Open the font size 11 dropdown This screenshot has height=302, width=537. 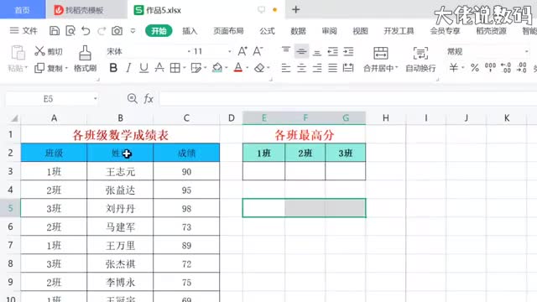point(229,51)
